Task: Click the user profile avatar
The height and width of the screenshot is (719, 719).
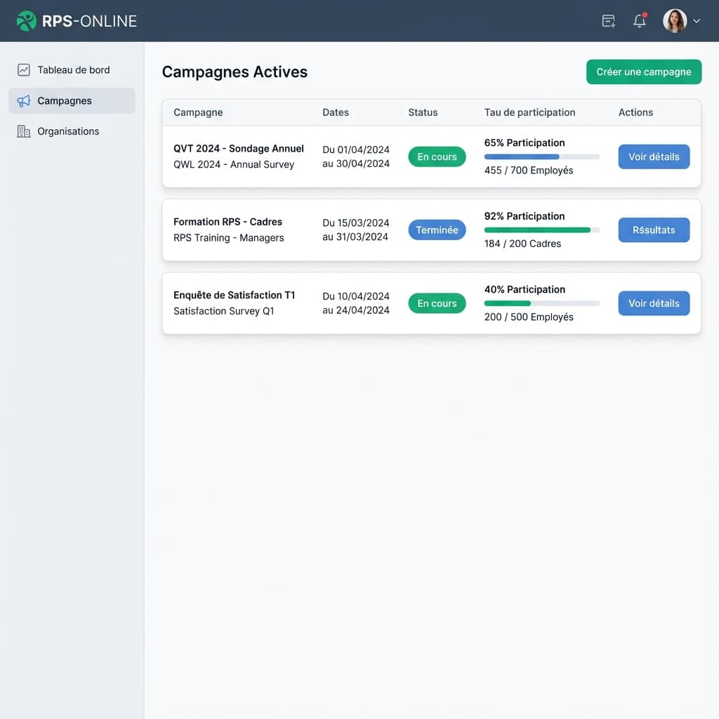Action: click(675, 21)
